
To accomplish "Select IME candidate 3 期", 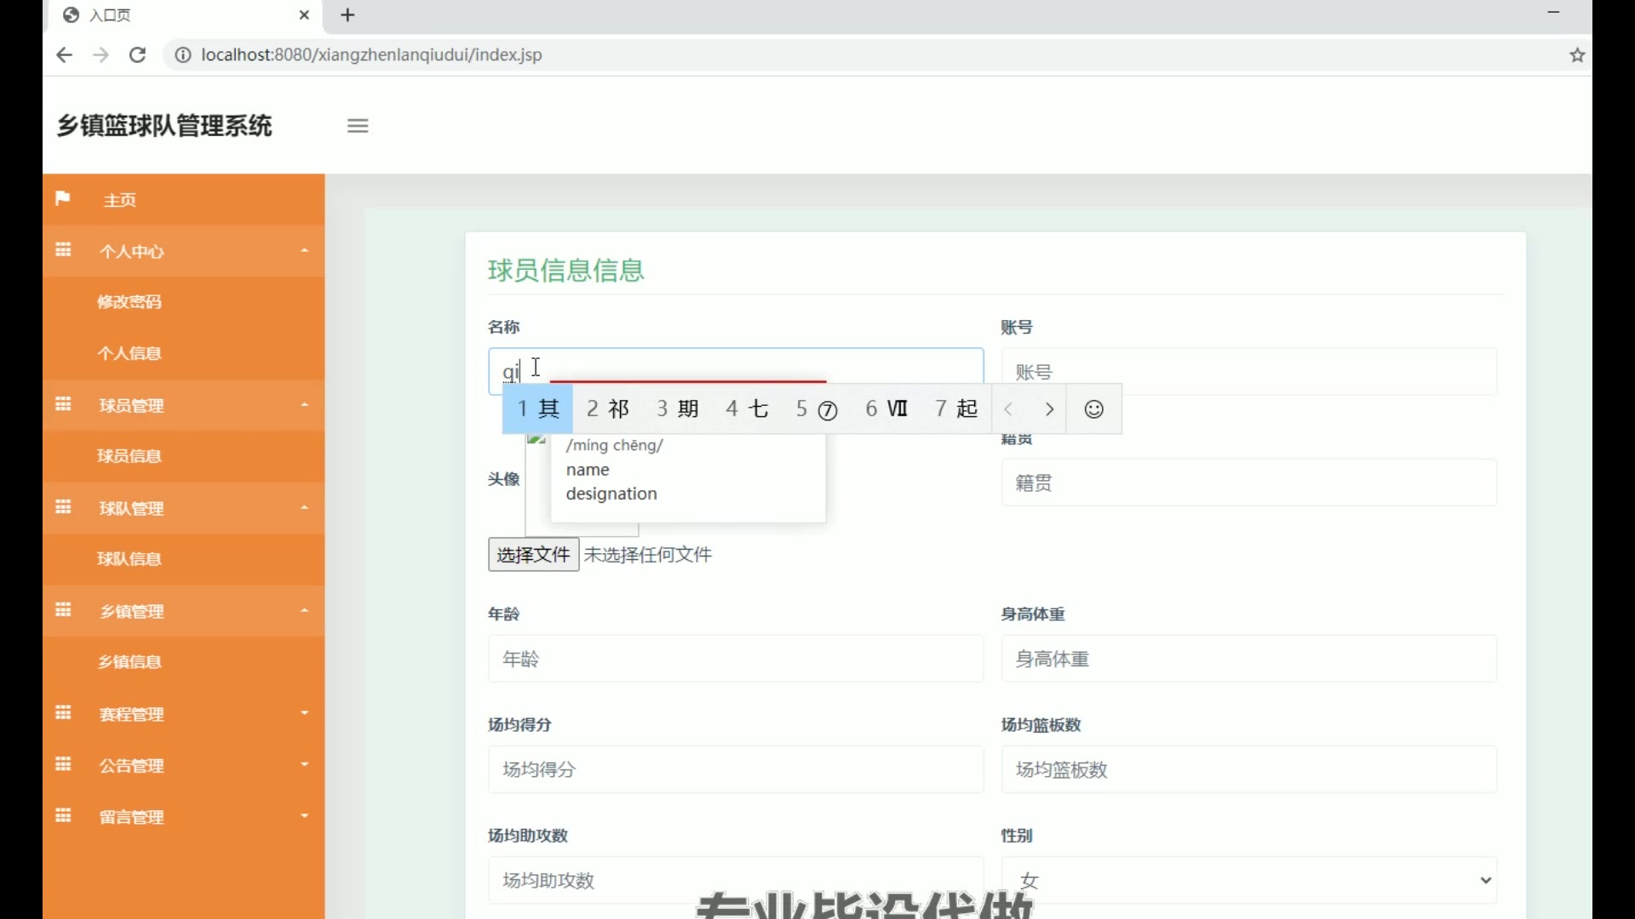I will point(678,409).
